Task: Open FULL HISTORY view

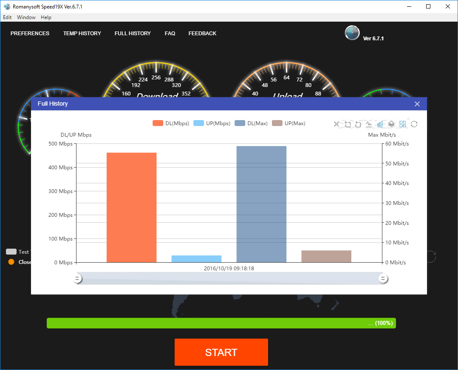Action: (x=133, y=33)
